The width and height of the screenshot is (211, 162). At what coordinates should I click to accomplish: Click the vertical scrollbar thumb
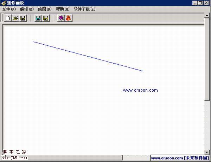pyautogui.click(x=207, y=59)
